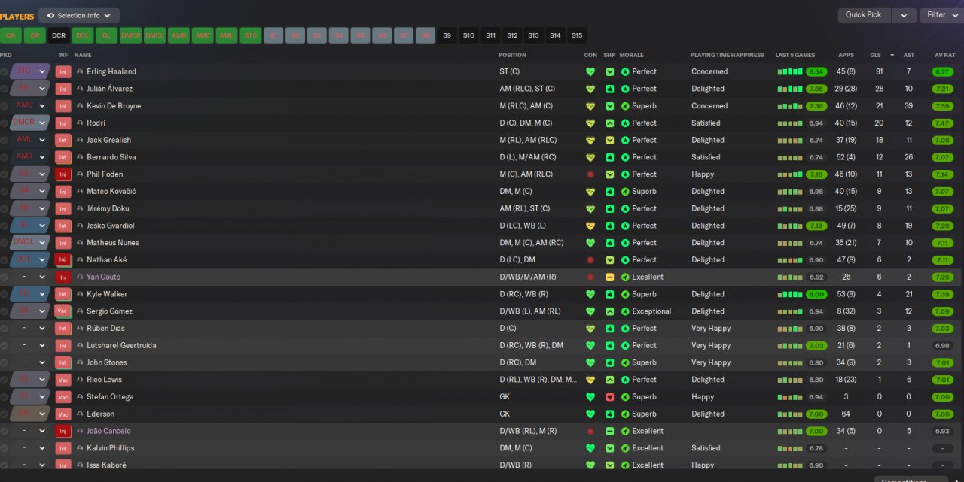Click Kevin De Bruyne's Concerned playing time status
This screenshot has width=964, height=482.
tap(709, 106)
